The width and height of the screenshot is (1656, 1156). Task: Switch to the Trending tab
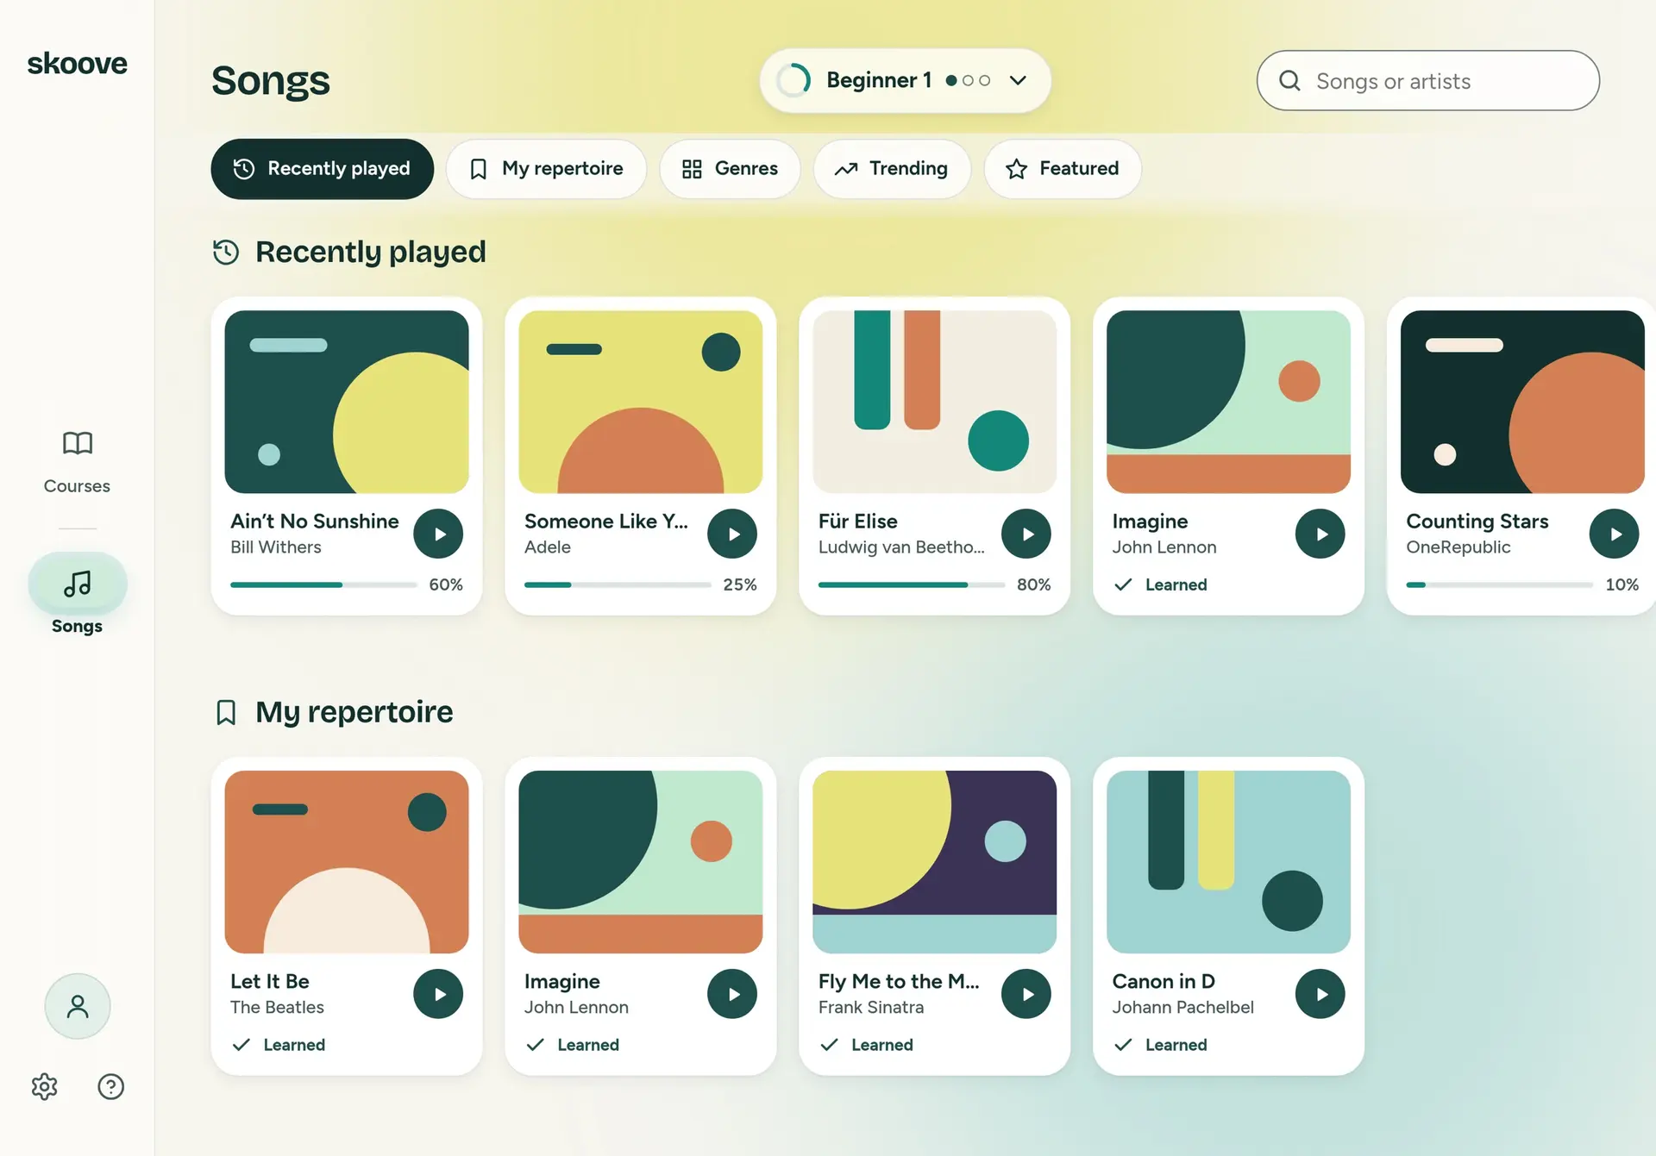(892, 169)
